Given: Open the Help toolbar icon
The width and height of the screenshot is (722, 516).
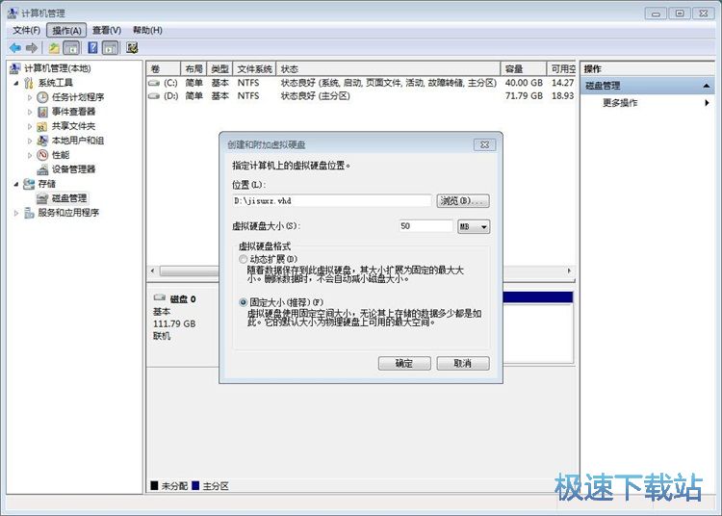Looking at the screenshot, I should [92, 47].
